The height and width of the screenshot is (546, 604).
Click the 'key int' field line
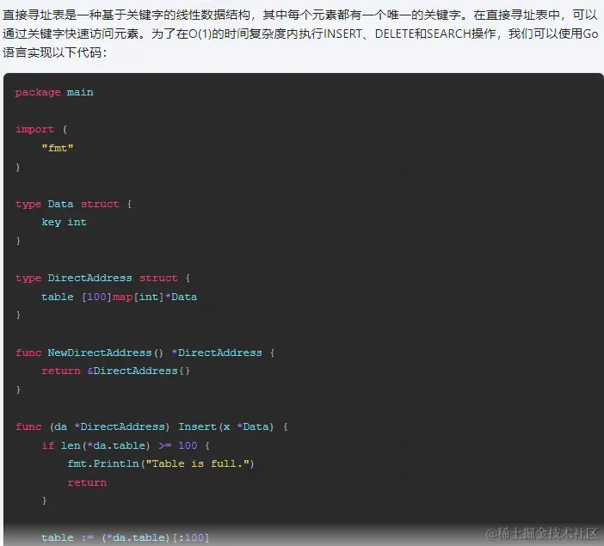tap(64, 222)
